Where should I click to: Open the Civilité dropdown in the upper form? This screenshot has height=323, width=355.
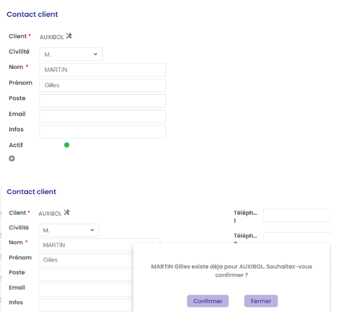(x=71, y=54)
